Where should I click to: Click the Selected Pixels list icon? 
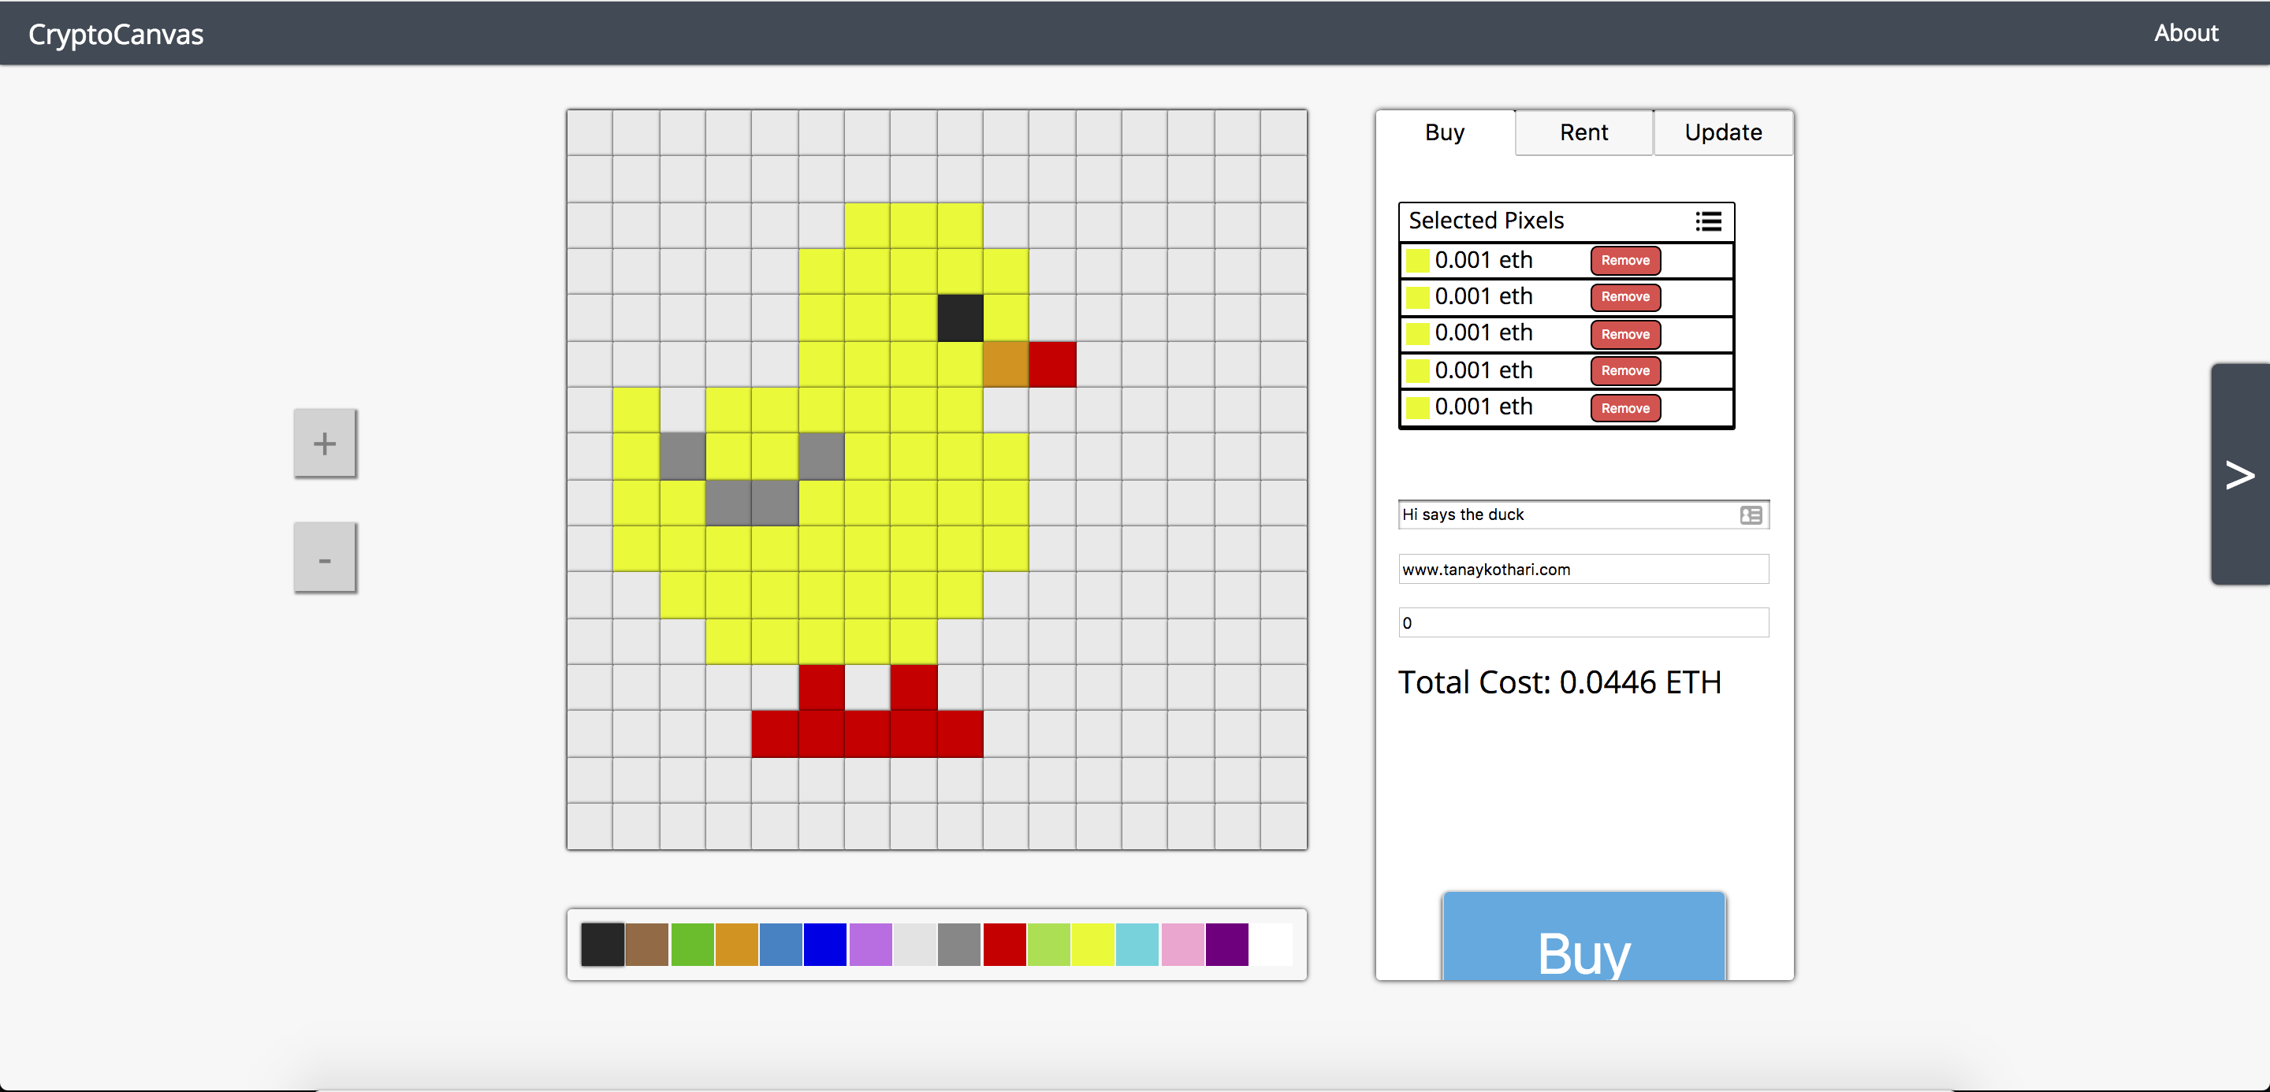(1708, 221)
